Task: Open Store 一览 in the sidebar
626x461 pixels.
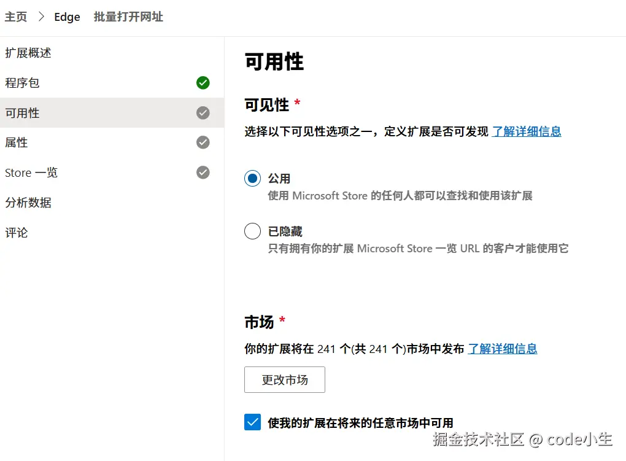Action: pyautogui.click(x=31, y=172)
